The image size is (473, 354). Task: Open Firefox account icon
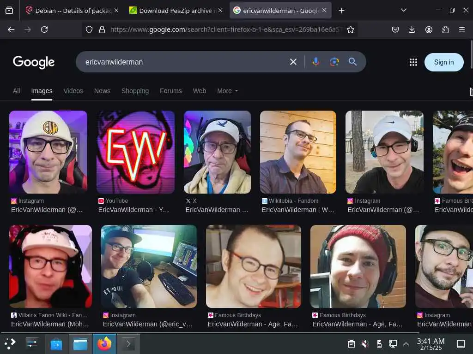[x=429, y=29]
